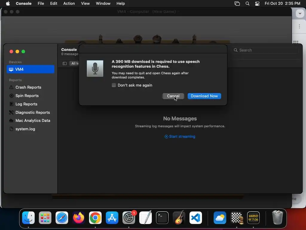This screenshot has width=306, height=230.
Task: Open the File menu
Action: coord(41,3)
